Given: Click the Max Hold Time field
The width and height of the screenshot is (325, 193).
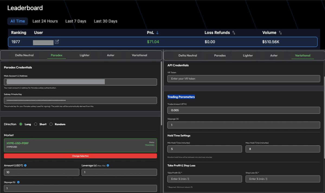Looking at the screenshot, I should [x=283, y=149].
